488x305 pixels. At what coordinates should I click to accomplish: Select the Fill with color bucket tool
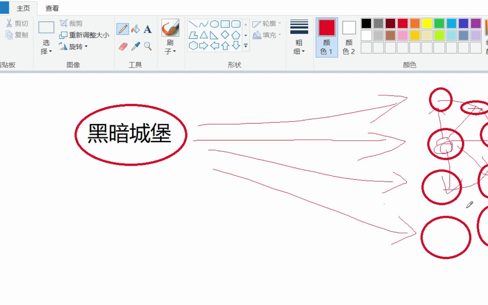pyautogui.click(x=136, y=29)
